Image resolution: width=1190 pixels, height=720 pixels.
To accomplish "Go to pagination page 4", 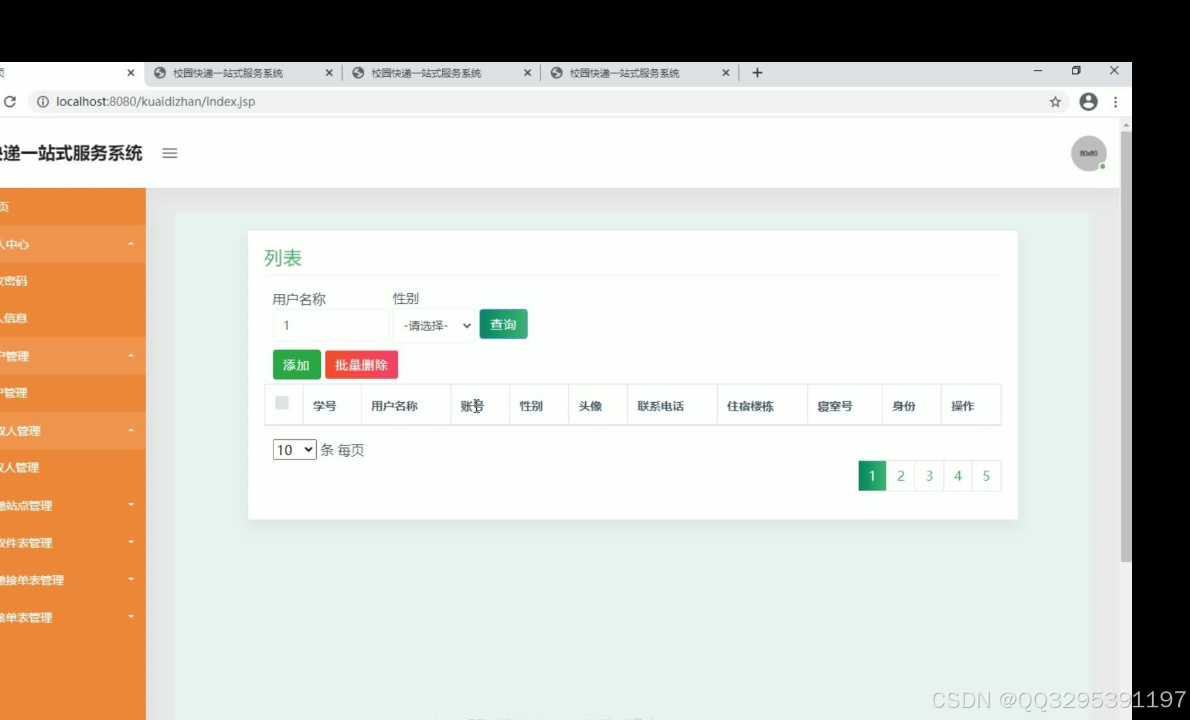I will point(958,476).
